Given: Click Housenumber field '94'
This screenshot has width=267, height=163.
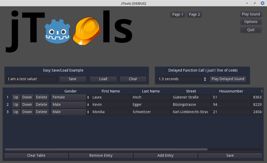Looking at the screenshot, I should [231, 104].
